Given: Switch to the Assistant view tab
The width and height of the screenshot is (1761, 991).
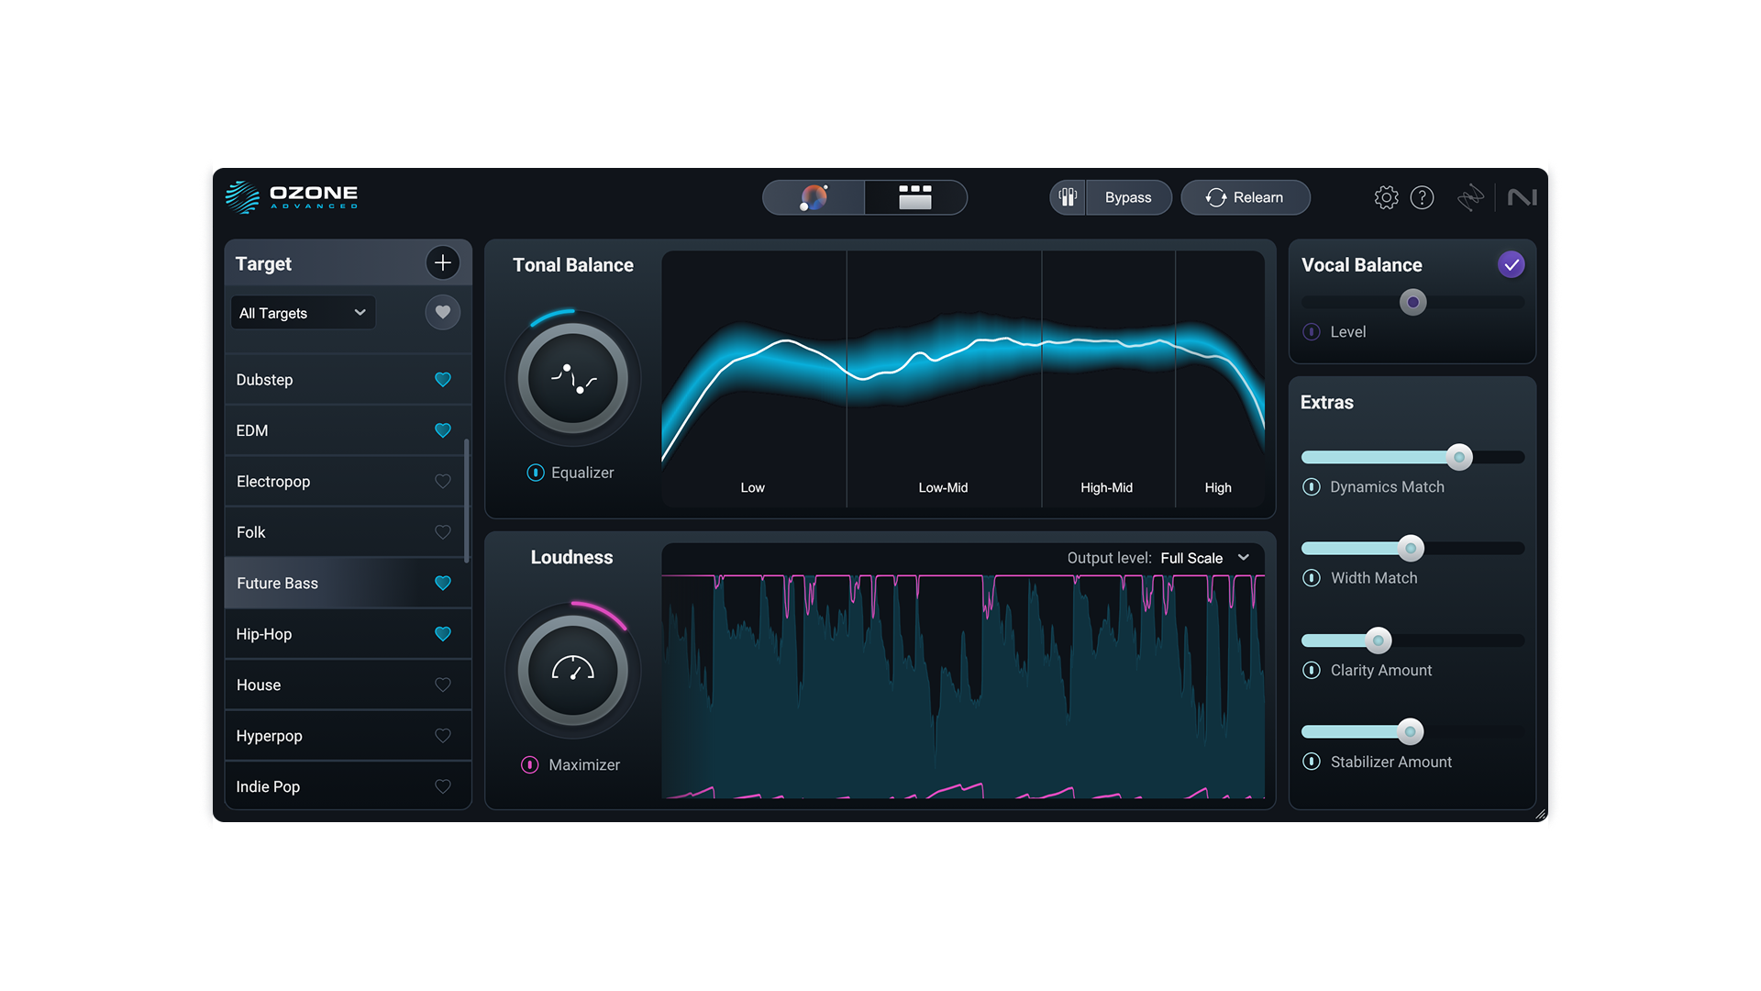Looking at the screenshot, I should (813, 196).
